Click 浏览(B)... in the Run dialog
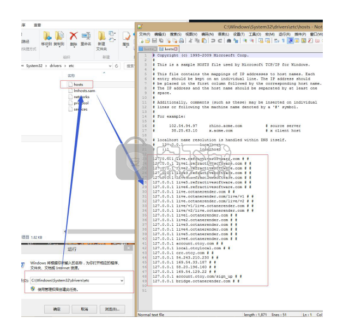349x318 pixels. [x=112, y=309]
